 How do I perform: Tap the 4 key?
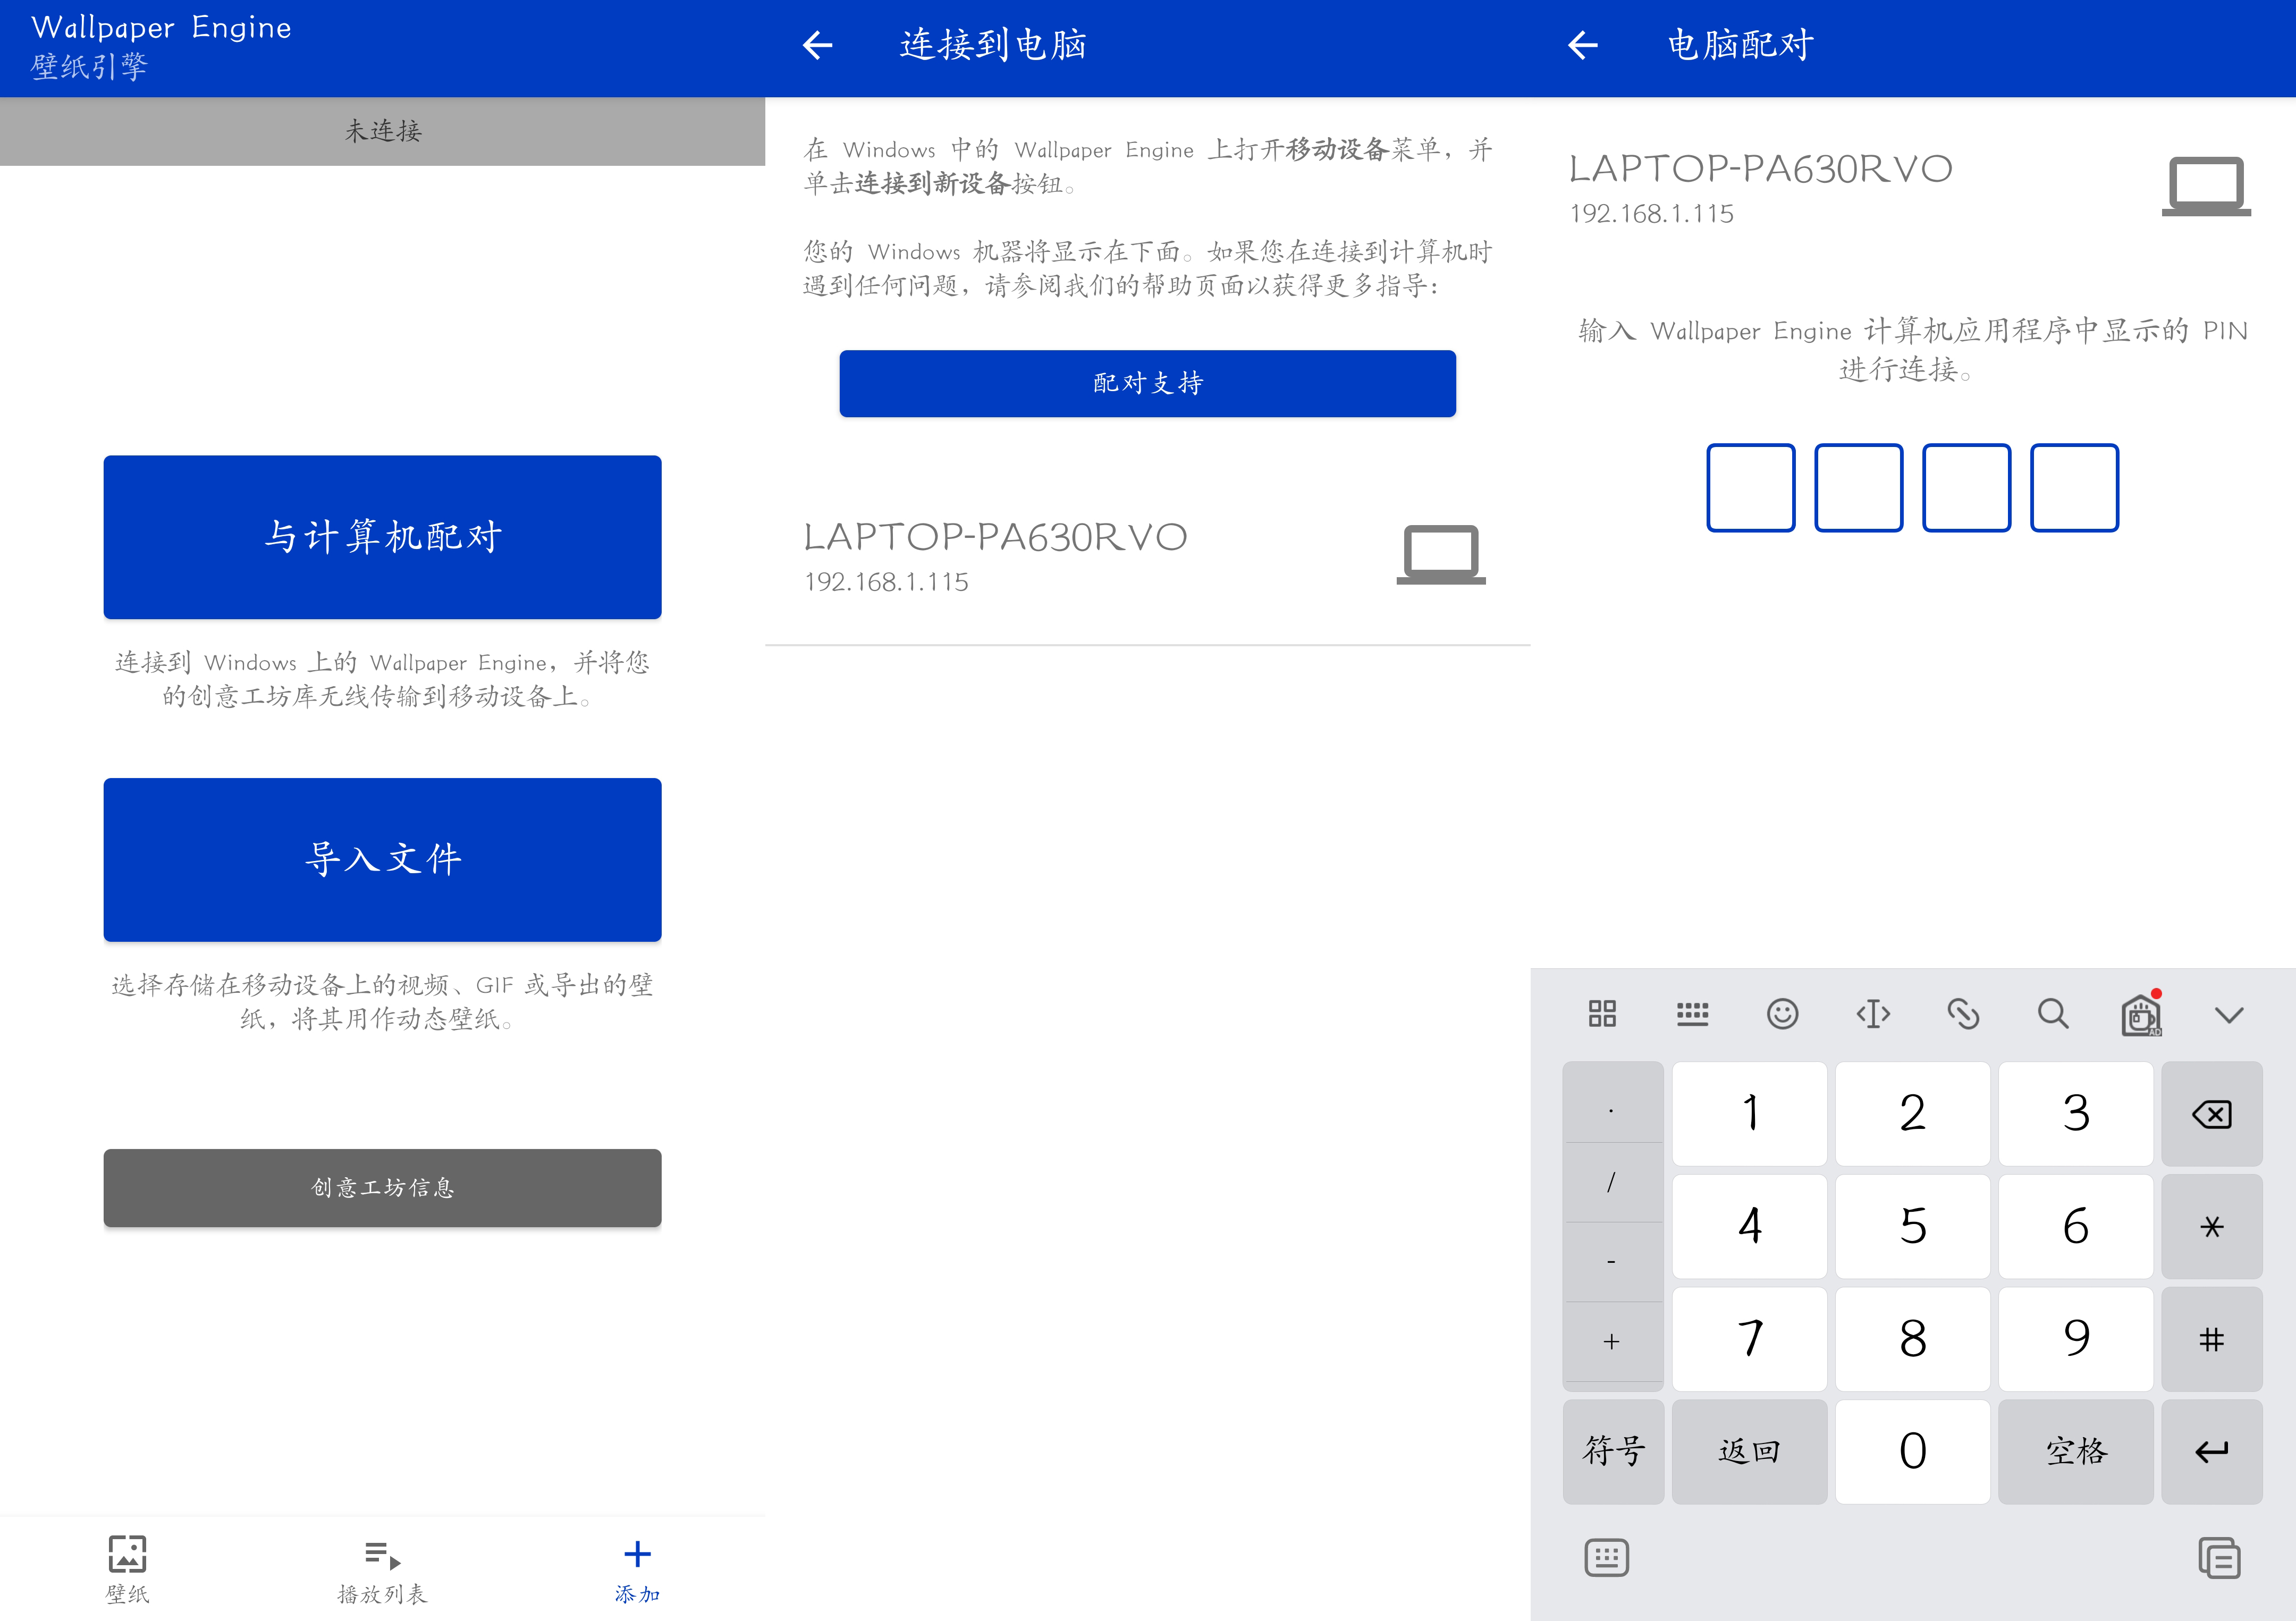pyautogui.click(x=1749, y=1226)
